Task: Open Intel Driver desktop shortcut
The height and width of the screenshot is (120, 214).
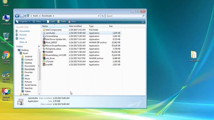Action: [6, 76]
